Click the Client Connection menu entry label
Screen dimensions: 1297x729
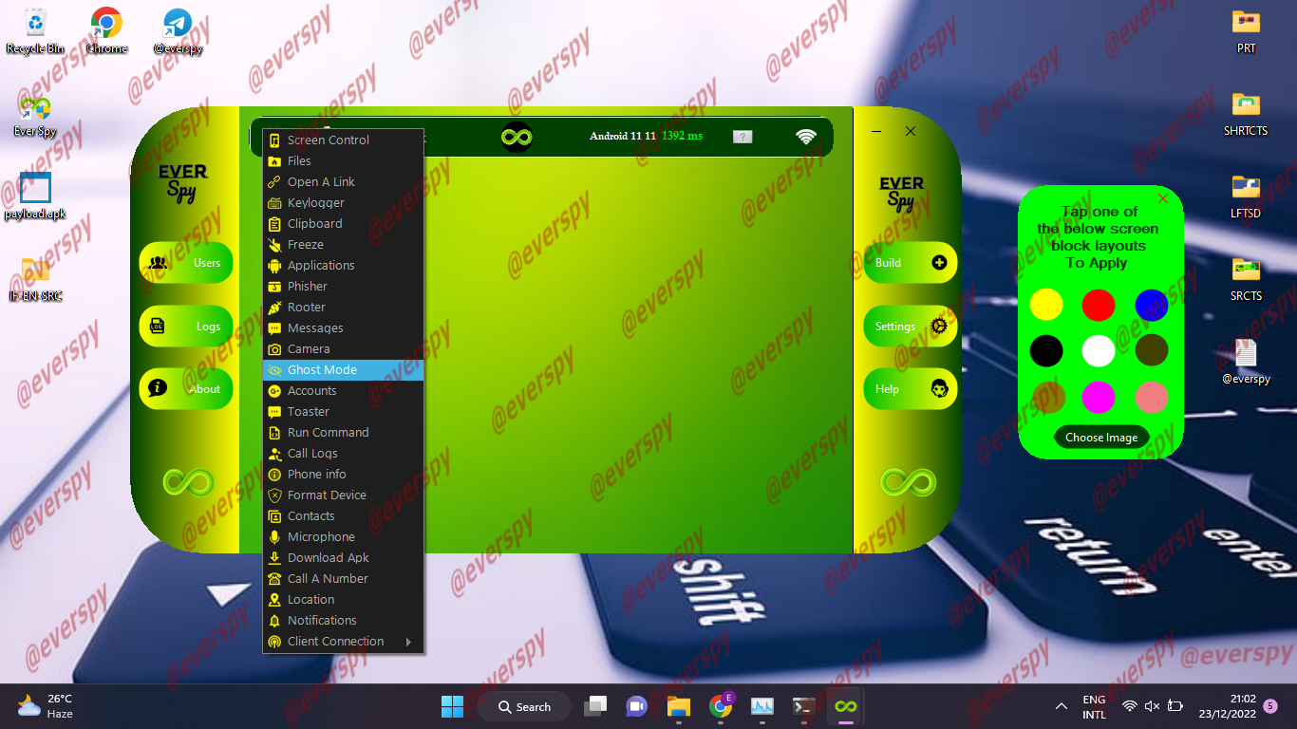pos(336,641)
